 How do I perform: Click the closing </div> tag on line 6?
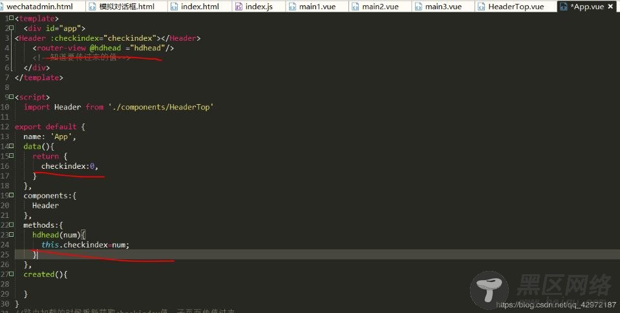[37, 68]
